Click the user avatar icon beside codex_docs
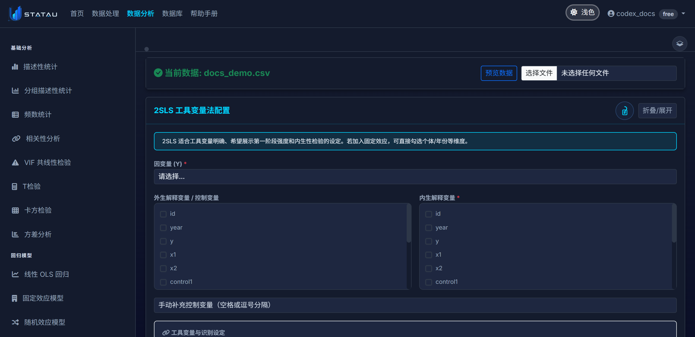Viewport: 695px width, 337px height. 611,14
